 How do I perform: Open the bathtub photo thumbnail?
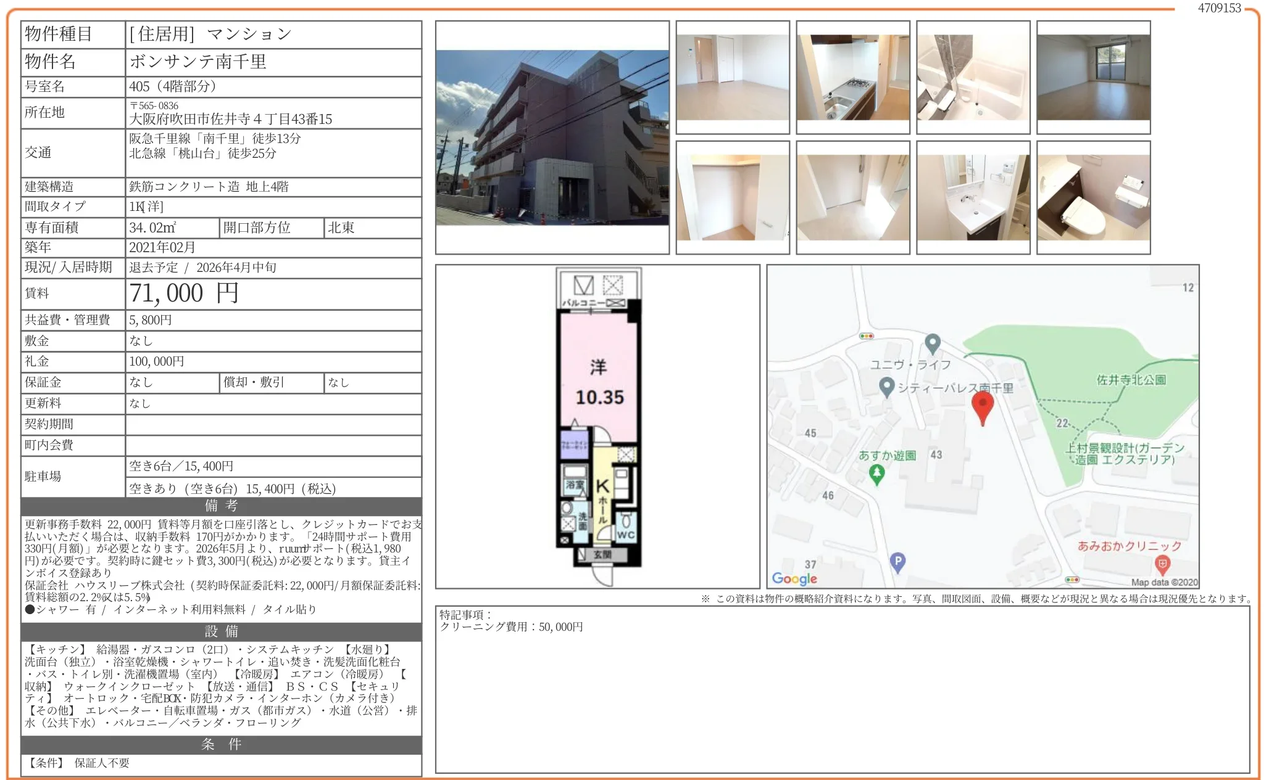tap(973, 77)
